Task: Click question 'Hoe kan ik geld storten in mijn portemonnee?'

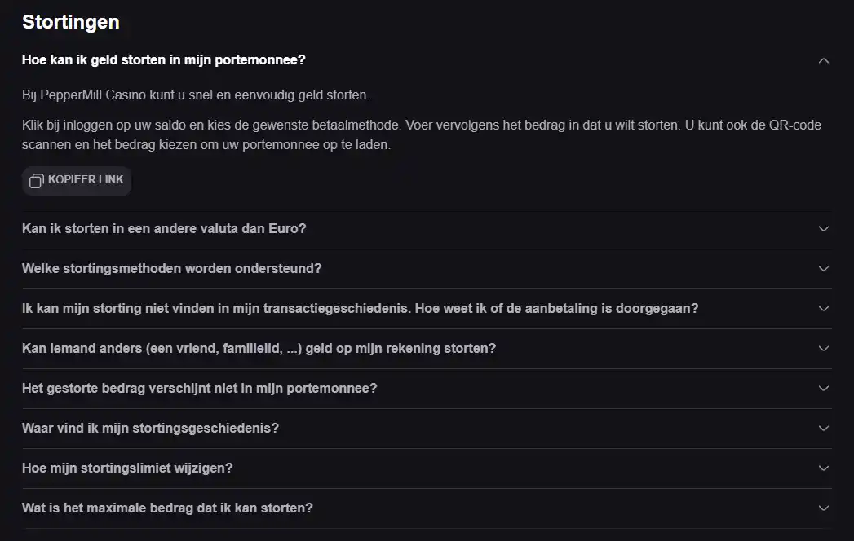Action: point(163,59)
